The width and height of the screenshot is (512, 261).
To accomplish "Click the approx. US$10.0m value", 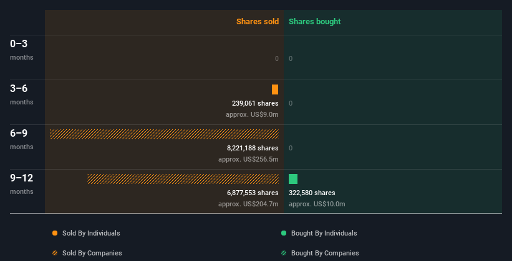I will [317, 204].
